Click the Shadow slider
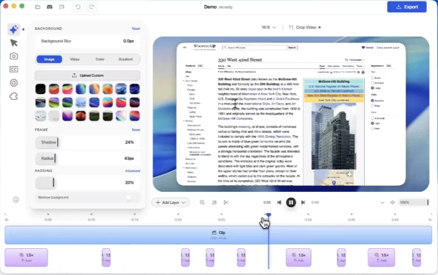The height and width of the screenshot is (275, 438). 88,142
